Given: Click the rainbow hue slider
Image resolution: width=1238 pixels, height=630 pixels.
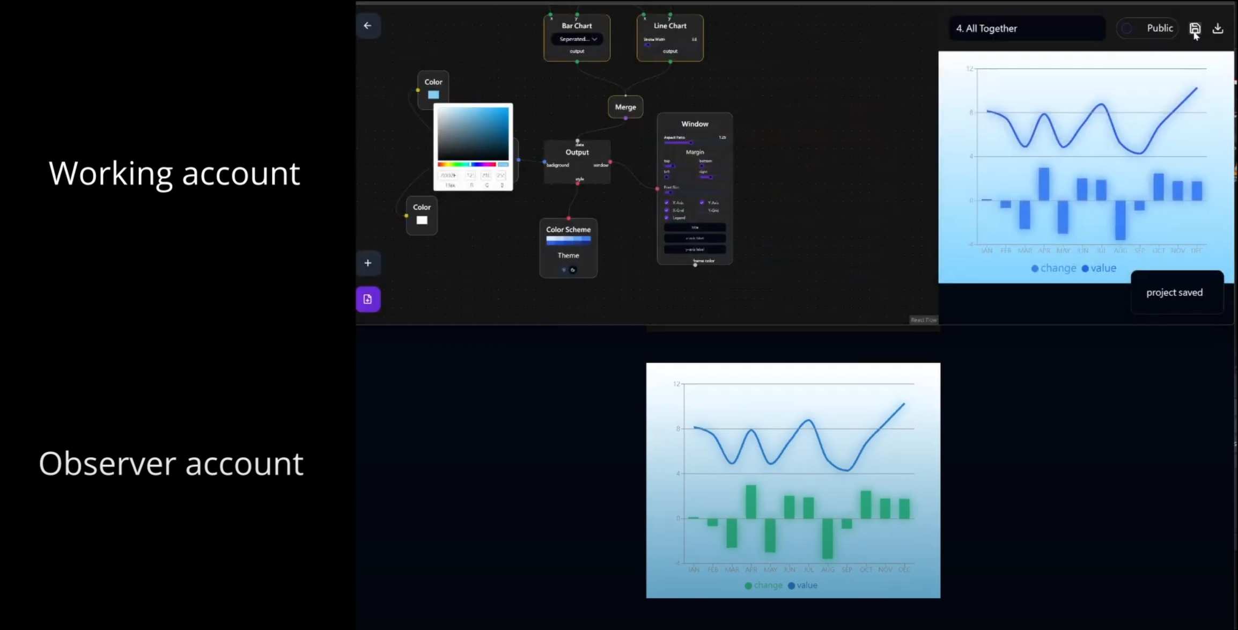Looking at the screenshot, I should click(467, 164).
